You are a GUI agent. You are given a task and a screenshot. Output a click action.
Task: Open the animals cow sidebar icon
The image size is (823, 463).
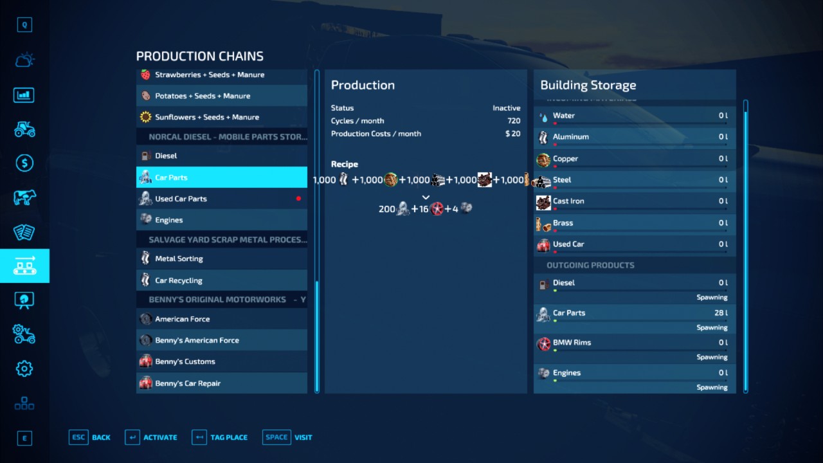(24, 197)
